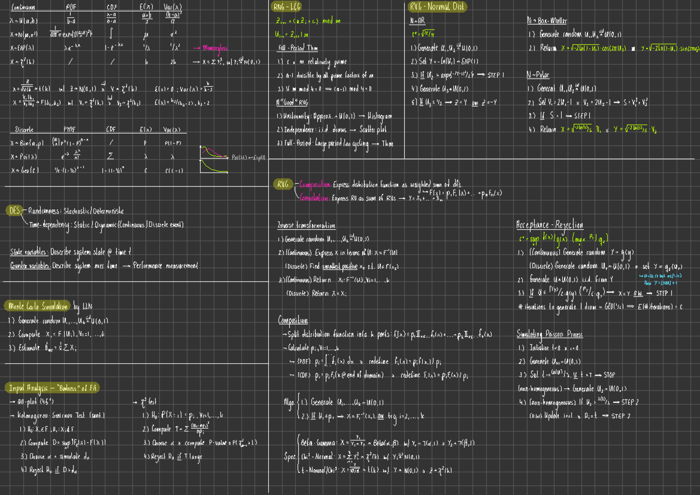Click the pink "Composition" label beside RVG
Screen dimensions: 700x495
pyautogui.click(x=315, y=184)
